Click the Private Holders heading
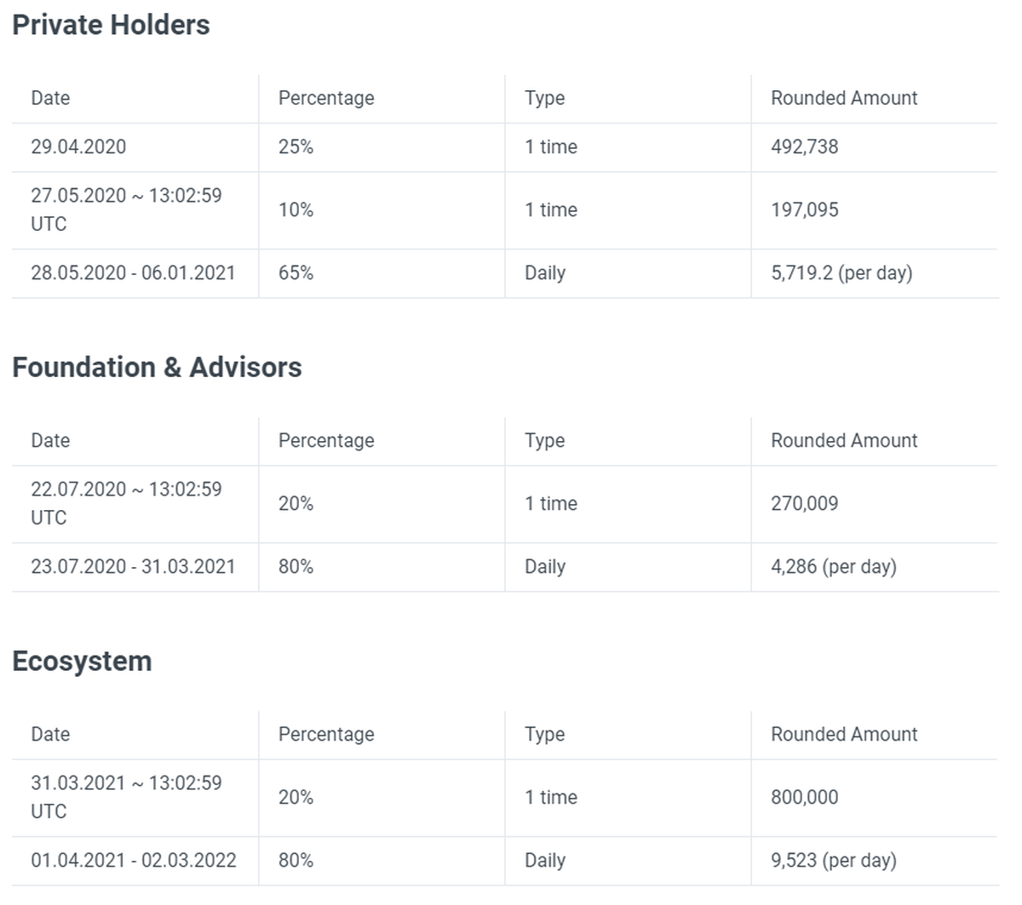The height and width of the screenshot is (905, 1022). coord(111,25)
